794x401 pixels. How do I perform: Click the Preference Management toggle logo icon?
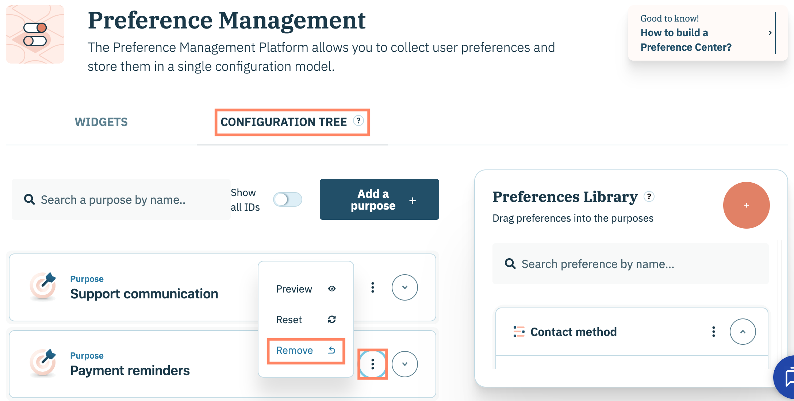[35, 34]
